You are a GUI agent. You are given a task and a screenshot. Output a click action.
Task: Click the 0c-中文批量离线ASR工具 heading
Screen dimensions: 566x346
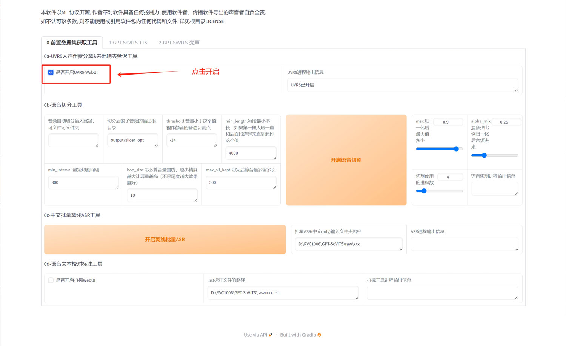coord(72,215)
